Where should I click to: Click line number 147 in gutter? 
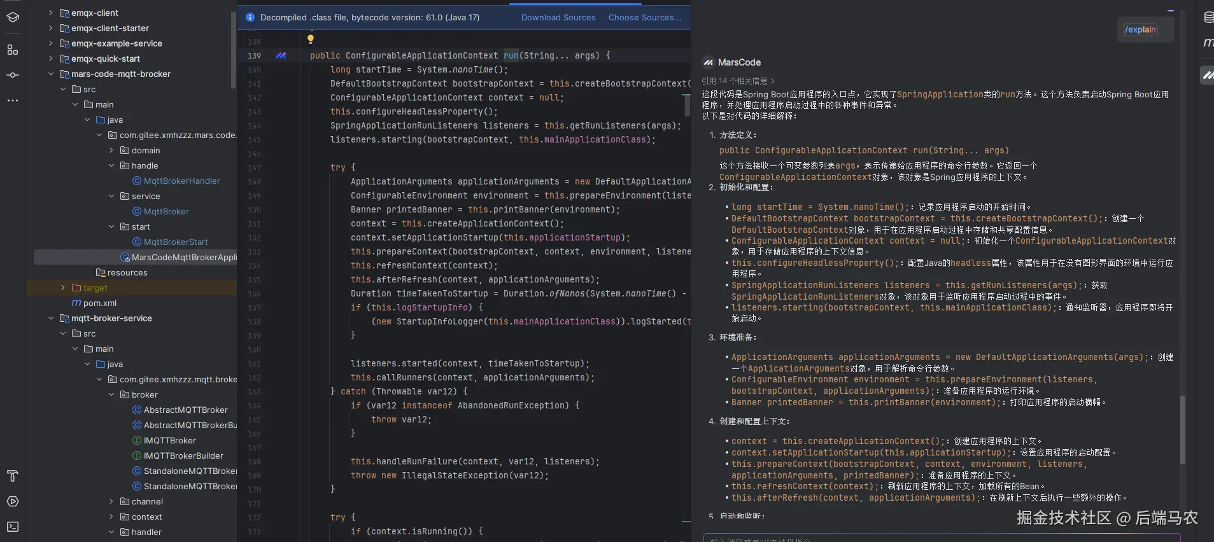pos(254,167)
